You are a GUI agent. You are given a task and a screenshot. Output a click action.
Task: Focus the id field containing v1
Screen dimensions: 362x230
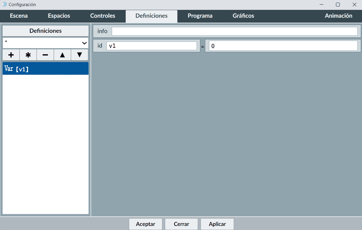click(152, 46)
